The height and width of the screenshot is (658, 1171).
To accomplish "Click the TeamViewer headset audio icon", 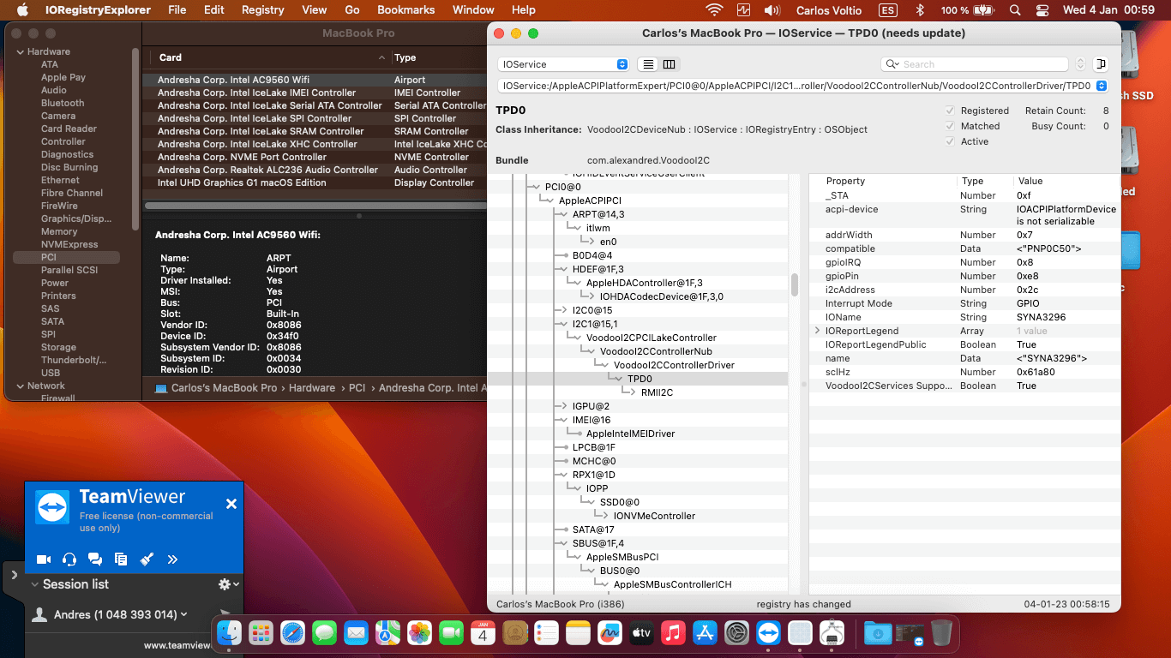I will pyautogui.click(x=69, y=559).
